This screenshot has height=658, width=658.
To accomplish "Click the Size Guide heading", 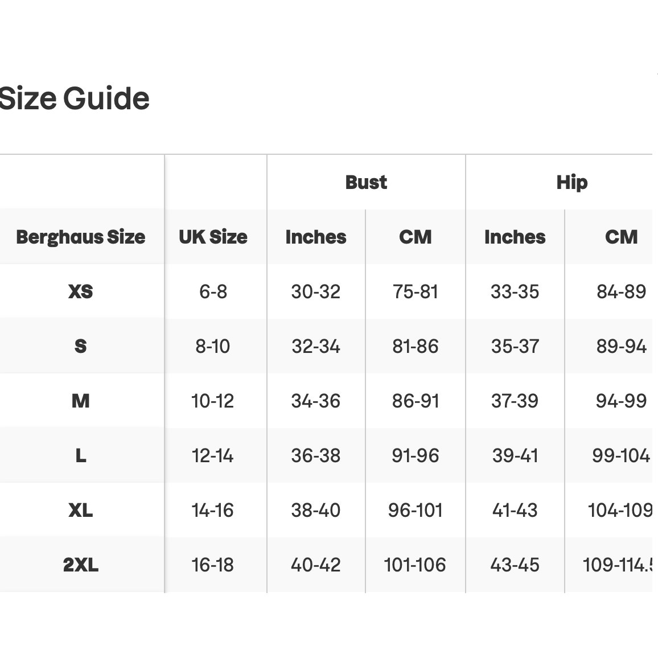I will click(74, 98).
